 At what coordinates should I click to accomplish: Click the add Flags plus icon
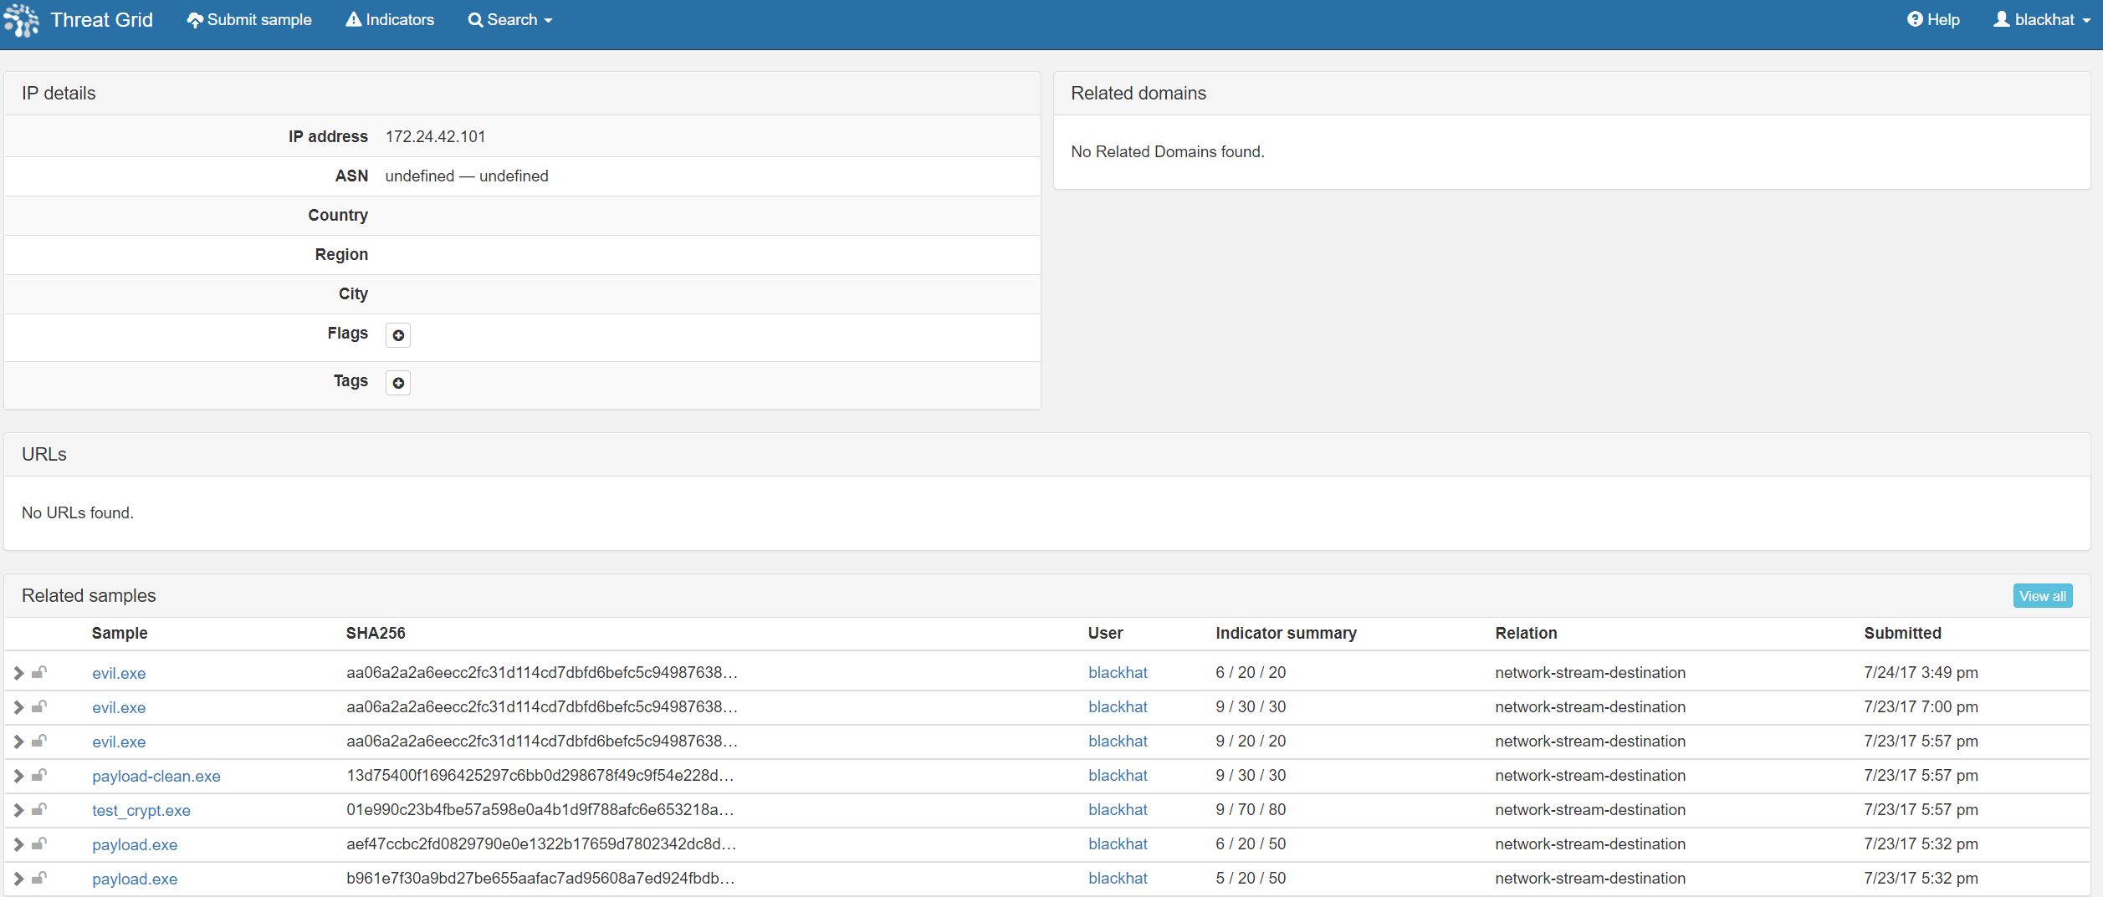[x=398, y=335]
